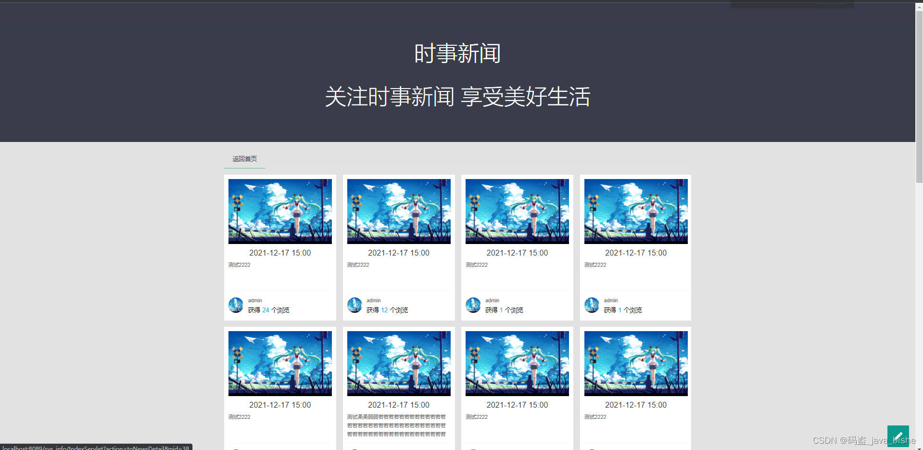Screen dimensions: 923x450
Task: Click the scrollbar up arrow
Action: [919, 7]
